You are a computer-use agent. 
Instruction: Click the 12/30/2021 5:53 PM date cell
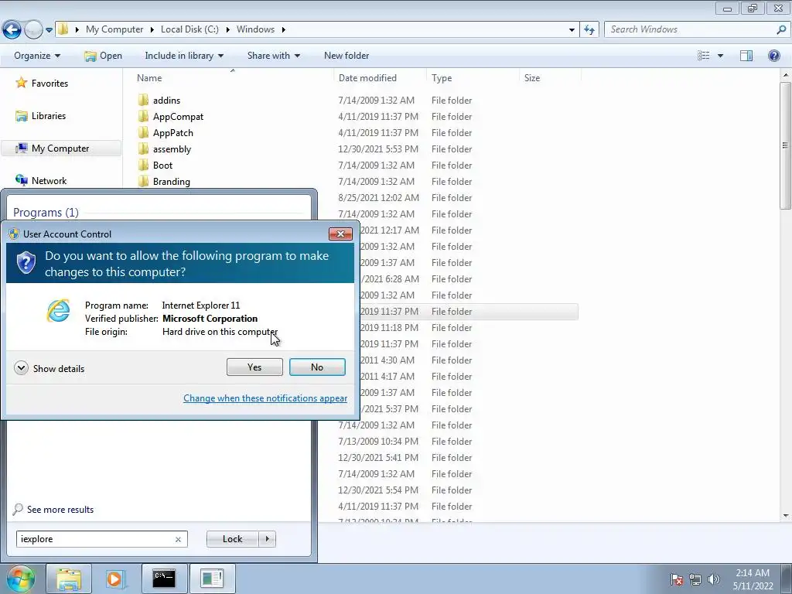[378, 149]
